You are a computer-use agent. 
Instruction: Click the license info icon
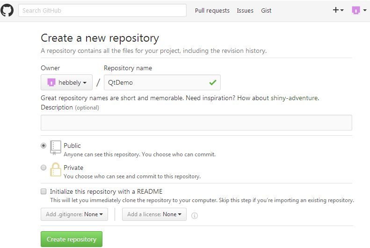point(195,215)
